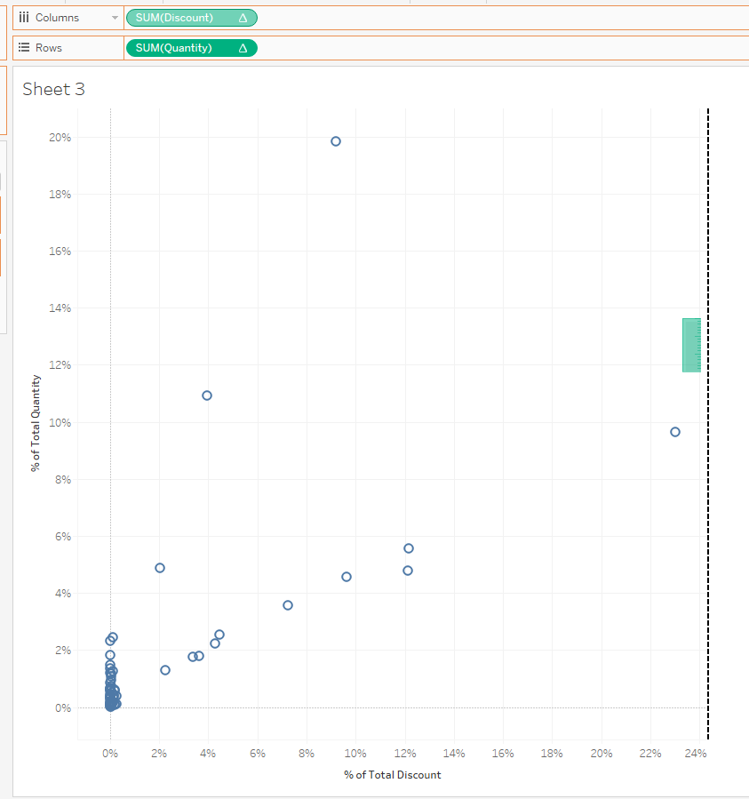The height and width of the screenshot is (799, 749).
Task: Click the 0% tick label on x-axis
Action: pyautogui.click(x=108, y=753)
